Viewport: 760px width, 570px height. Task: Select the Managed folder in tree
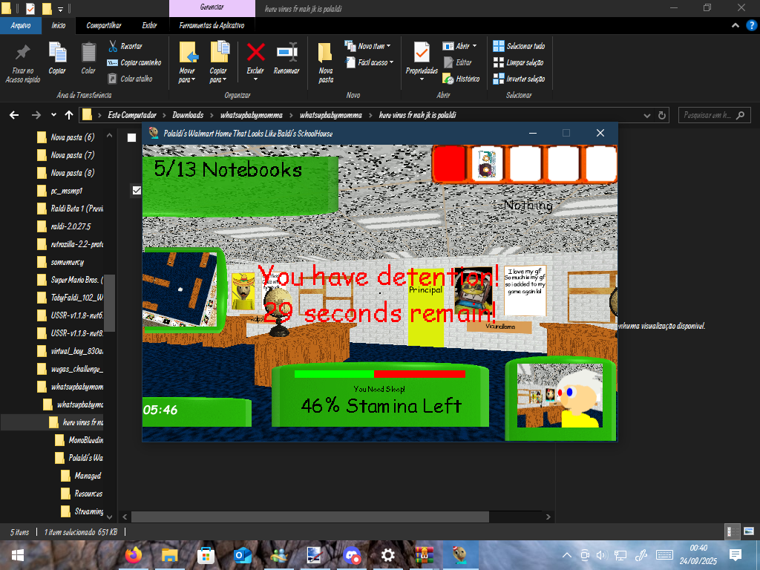coord(88,476)
